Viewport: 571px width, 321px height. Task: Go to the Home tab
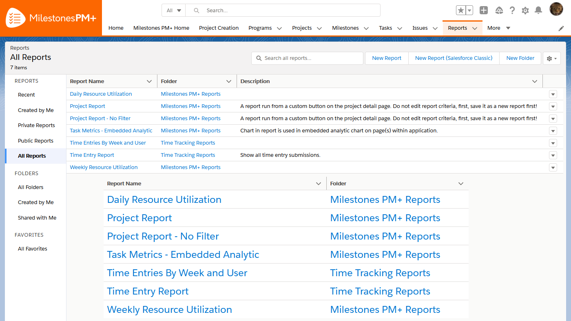116,28
